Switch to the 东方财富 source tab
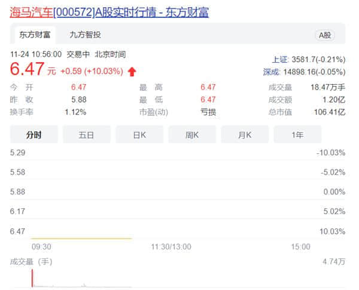This screenshot has height=290, width=359. [x=35, y=35]
